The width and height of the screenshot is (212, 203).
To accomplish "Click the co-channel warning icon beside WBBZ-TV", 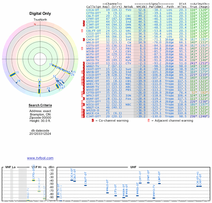I will coord(84,66).
